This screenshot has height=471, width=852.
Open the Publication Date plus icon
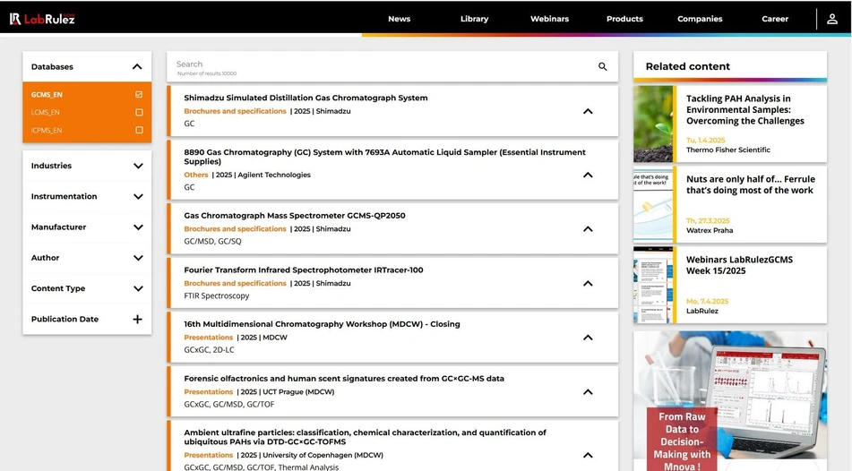(137, 320)
